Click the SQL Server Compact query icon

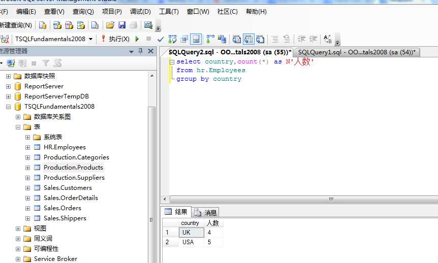(95, 25)
